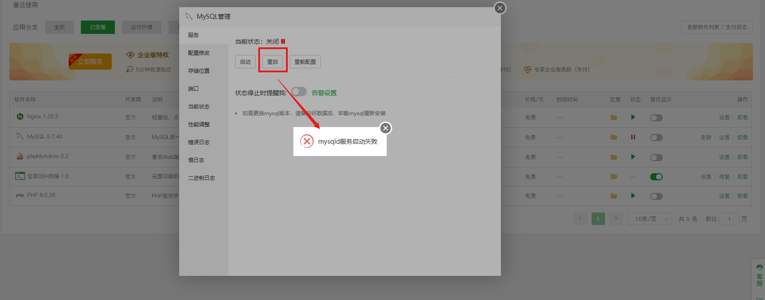Click 设置 link in PHP row
This screenshot has height=300, width=765.
724,196
